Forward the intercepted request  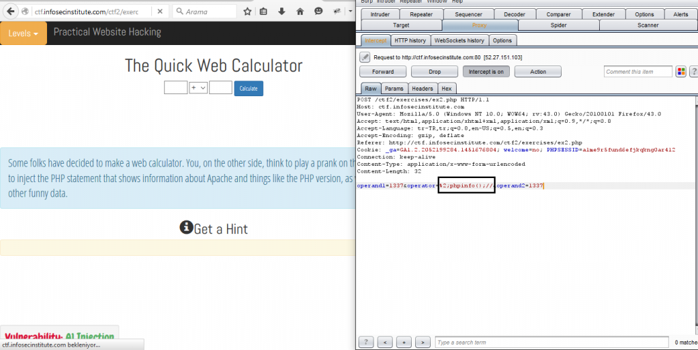tap(382, 72)
